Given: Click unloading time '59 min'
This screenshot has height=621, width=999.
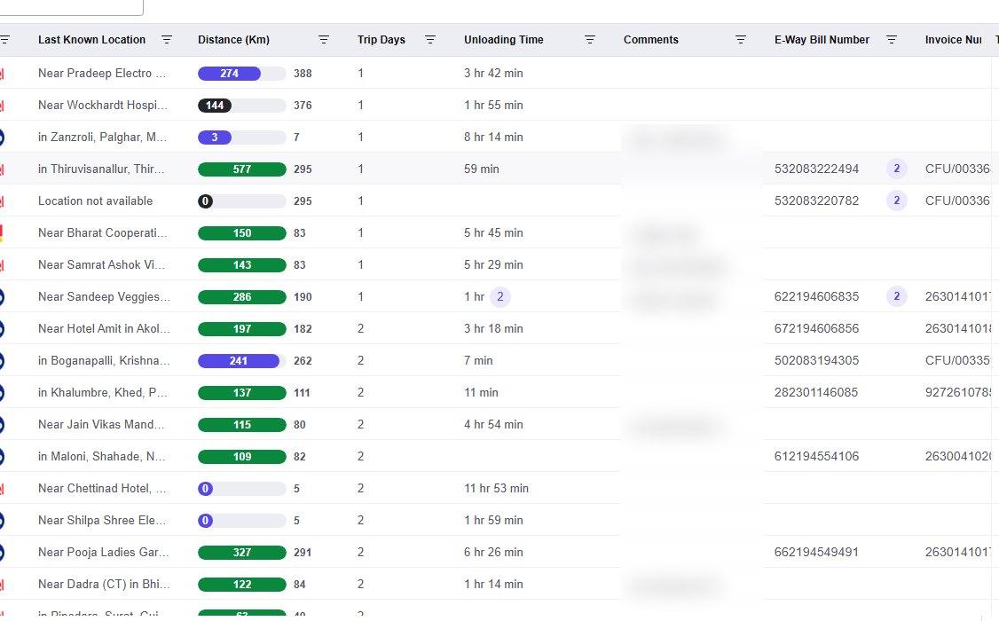Looking at the screenshot, I should pos(481,169).
